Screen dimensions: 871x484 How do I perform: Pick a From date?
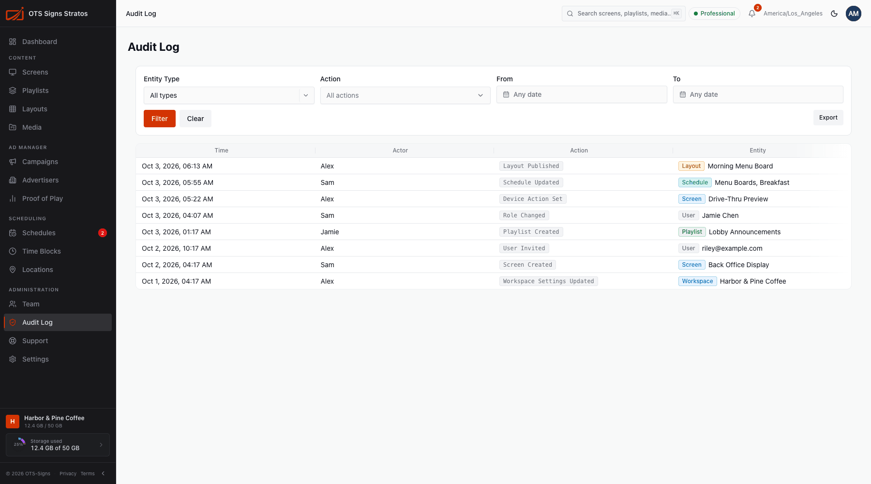point(582,94)
